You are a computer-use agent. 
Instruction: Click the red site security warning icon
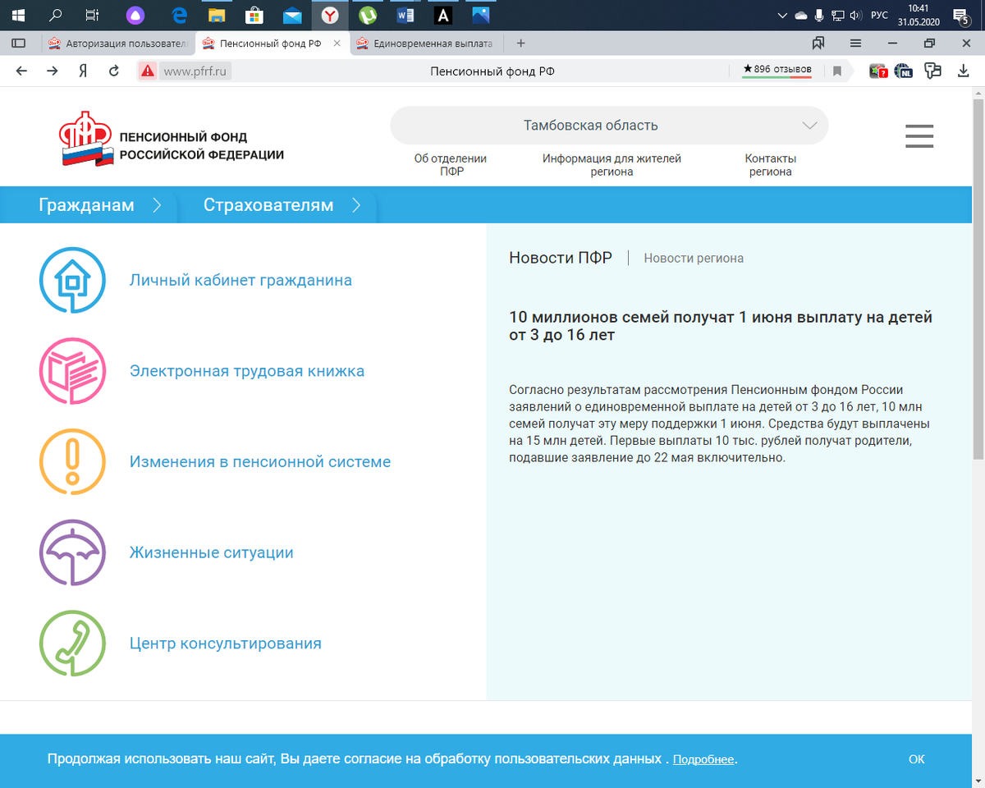[x=148, y=71]
